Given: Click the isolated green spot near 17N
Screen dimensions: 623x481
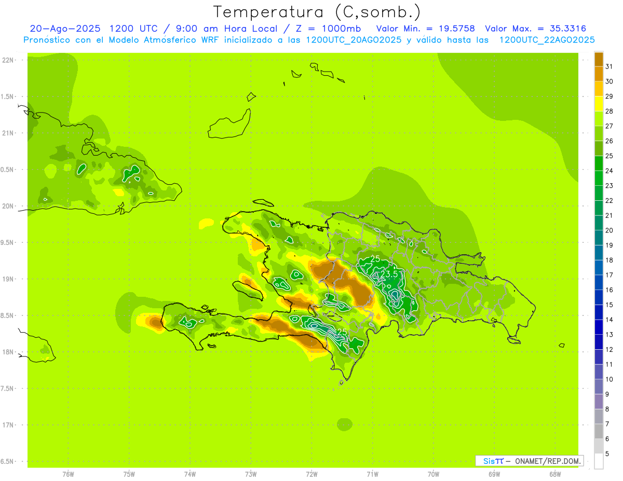Looking at the screenshot, I should tap(344, 424).
